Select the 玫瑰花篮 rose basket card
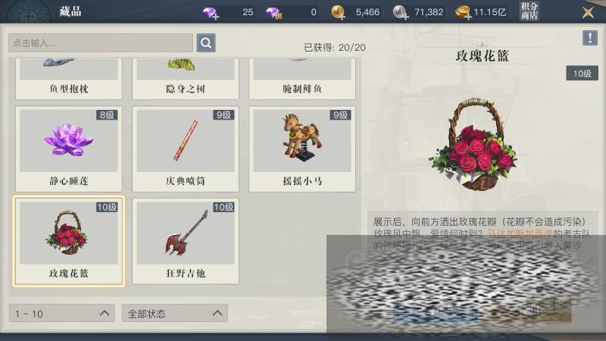Viewport: 606px width, 341px height. coord(69,241)
